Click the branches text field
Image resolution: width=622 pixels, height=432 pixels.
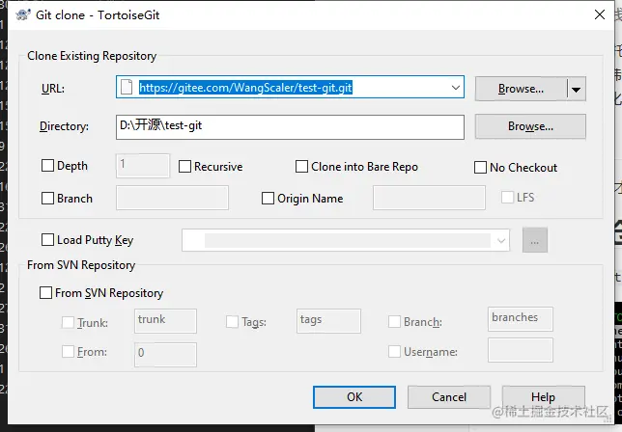click(520, 319)
